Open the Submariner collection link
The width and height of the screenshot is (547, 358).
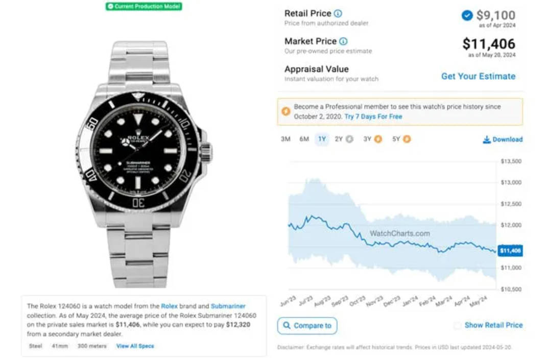click(228, 306)
